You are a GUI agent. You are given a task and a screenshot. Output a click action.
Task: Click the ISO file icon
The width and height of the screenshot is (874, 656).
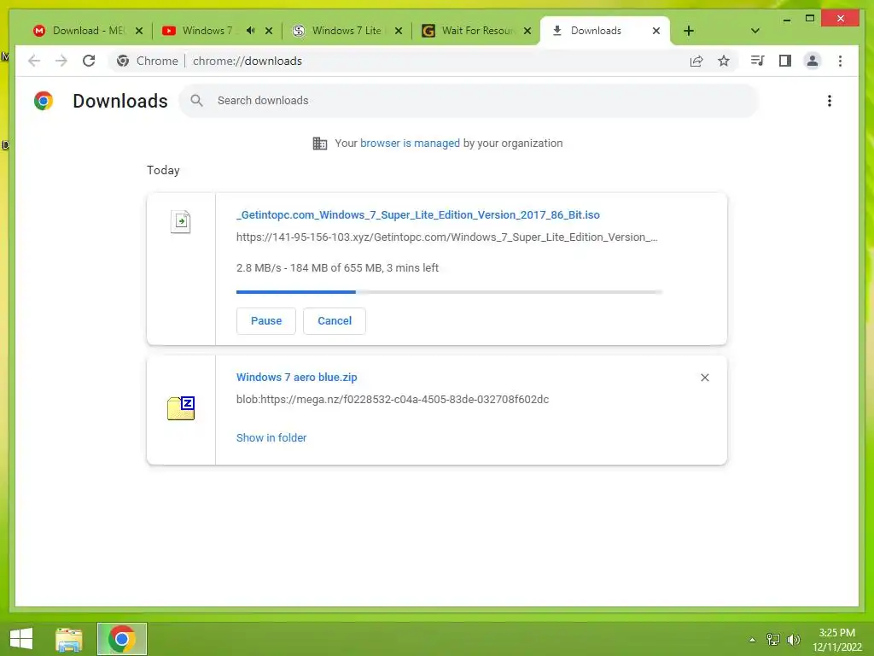coord(181,221)
